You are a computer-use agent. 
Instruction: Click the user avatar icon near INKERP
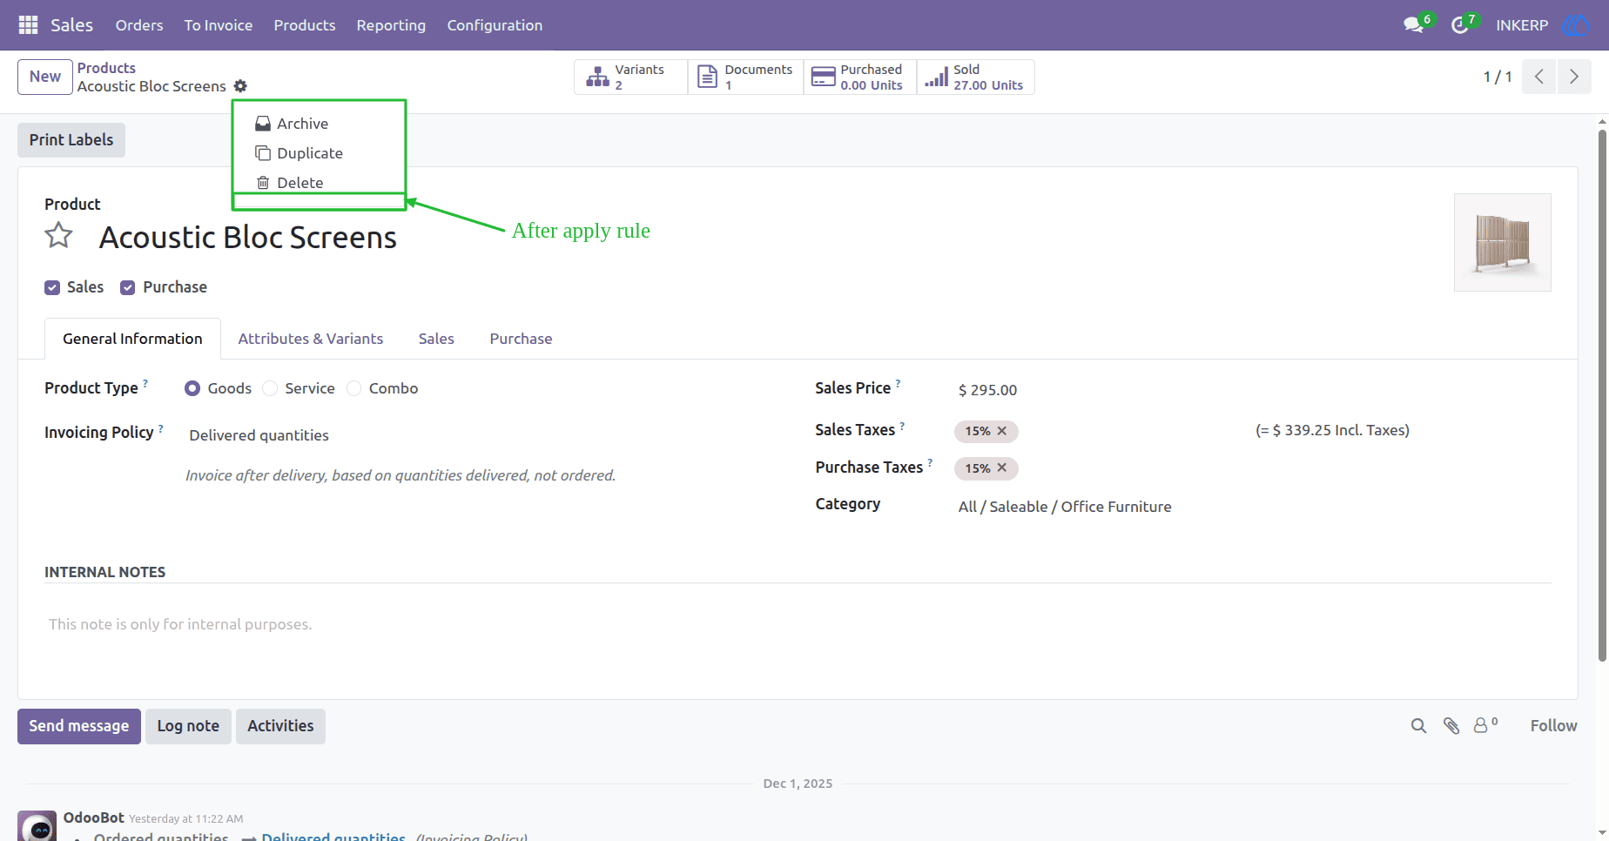[x=1575, y=25]
